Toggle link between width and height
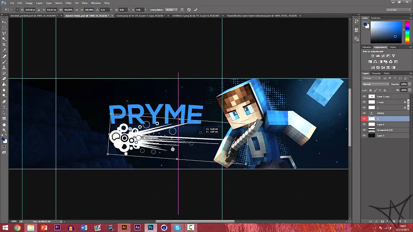 tap(76, 10)
